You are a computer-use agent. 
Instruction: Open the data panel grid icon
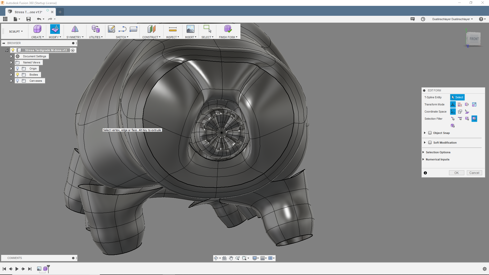(5, 19)
